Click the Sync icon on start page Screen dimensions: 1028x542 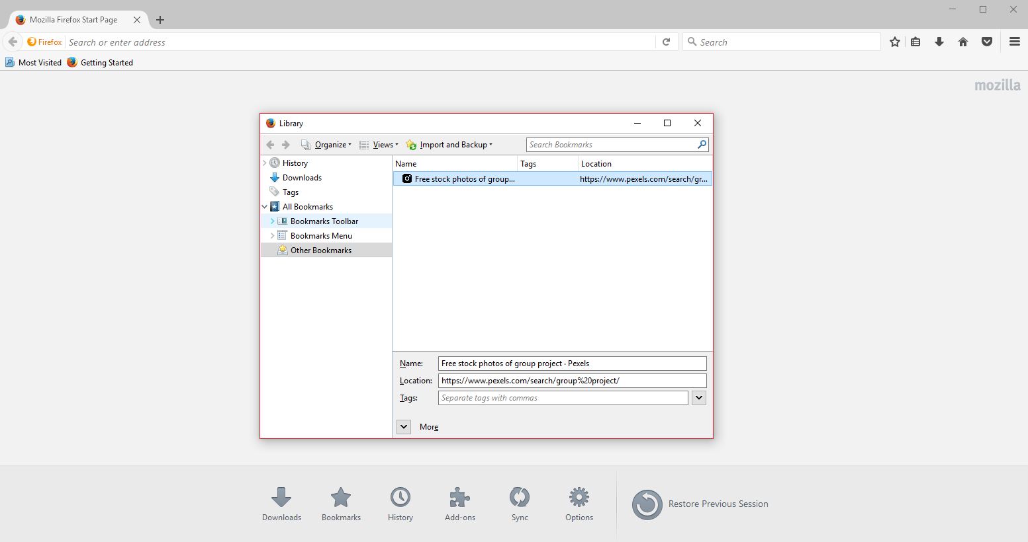coord(520,498)
